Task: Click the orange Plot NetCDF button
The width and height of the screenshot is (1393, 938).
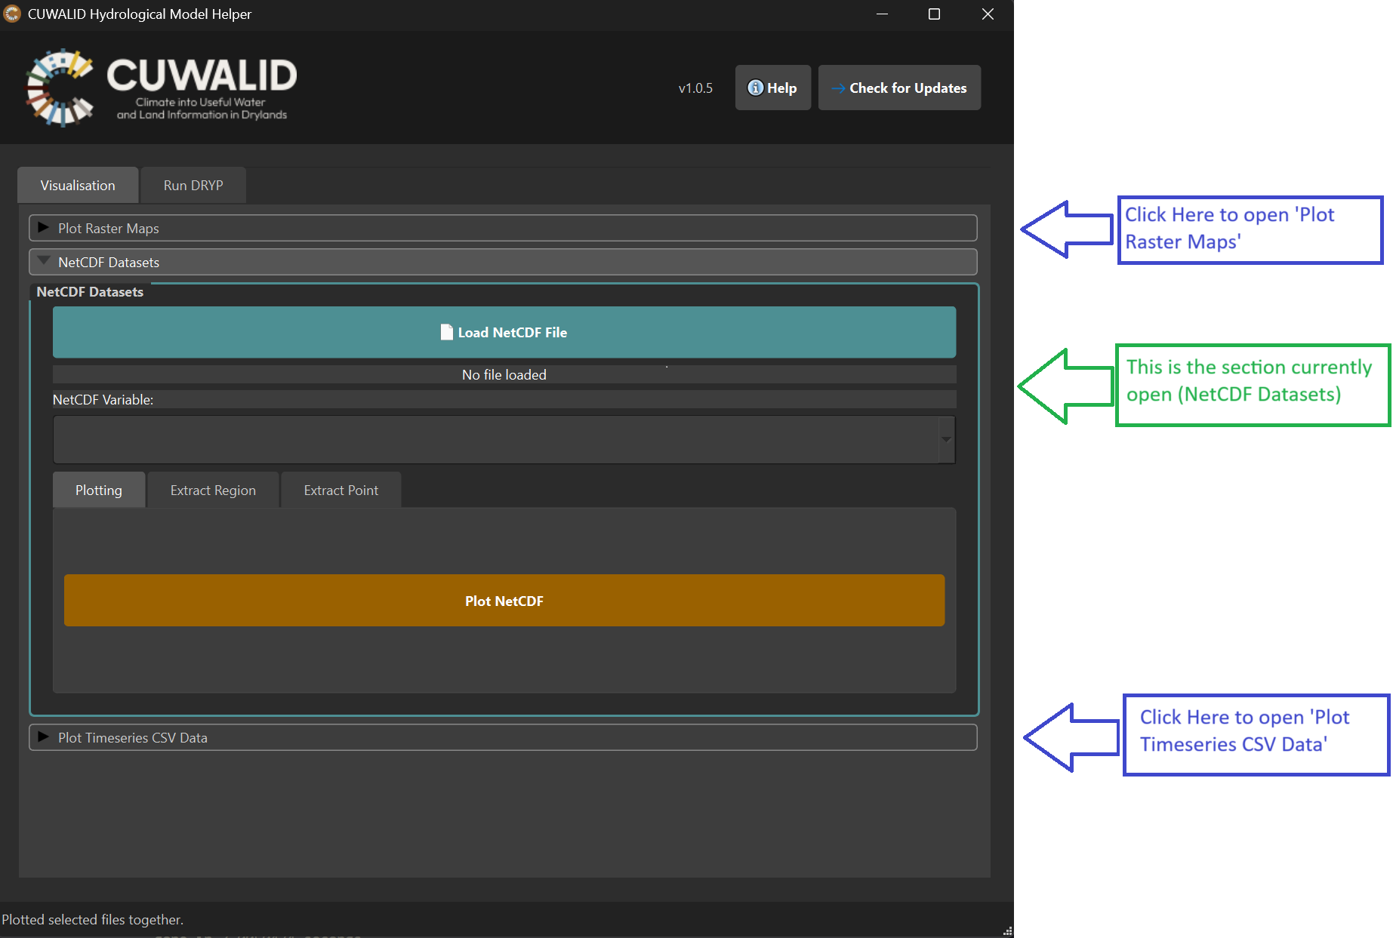Action: coord(504,601)
